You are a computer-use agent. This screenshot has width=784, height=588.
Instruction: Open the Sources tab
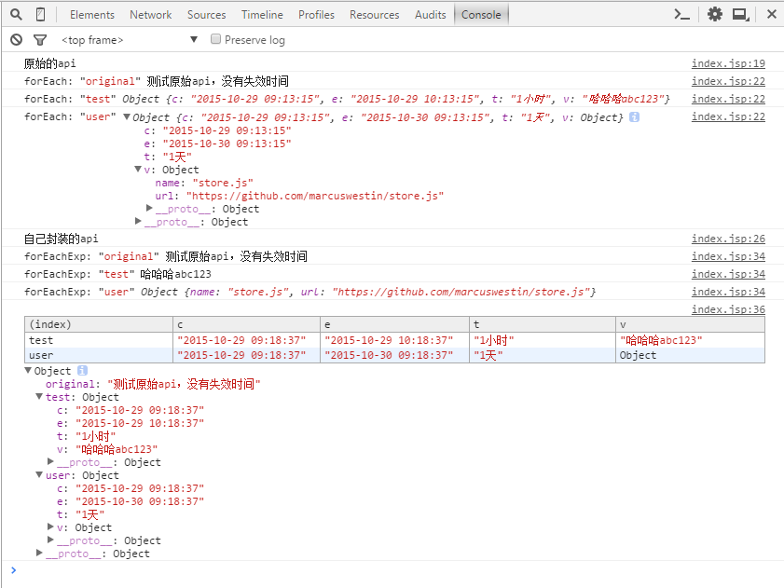(207, 15)
